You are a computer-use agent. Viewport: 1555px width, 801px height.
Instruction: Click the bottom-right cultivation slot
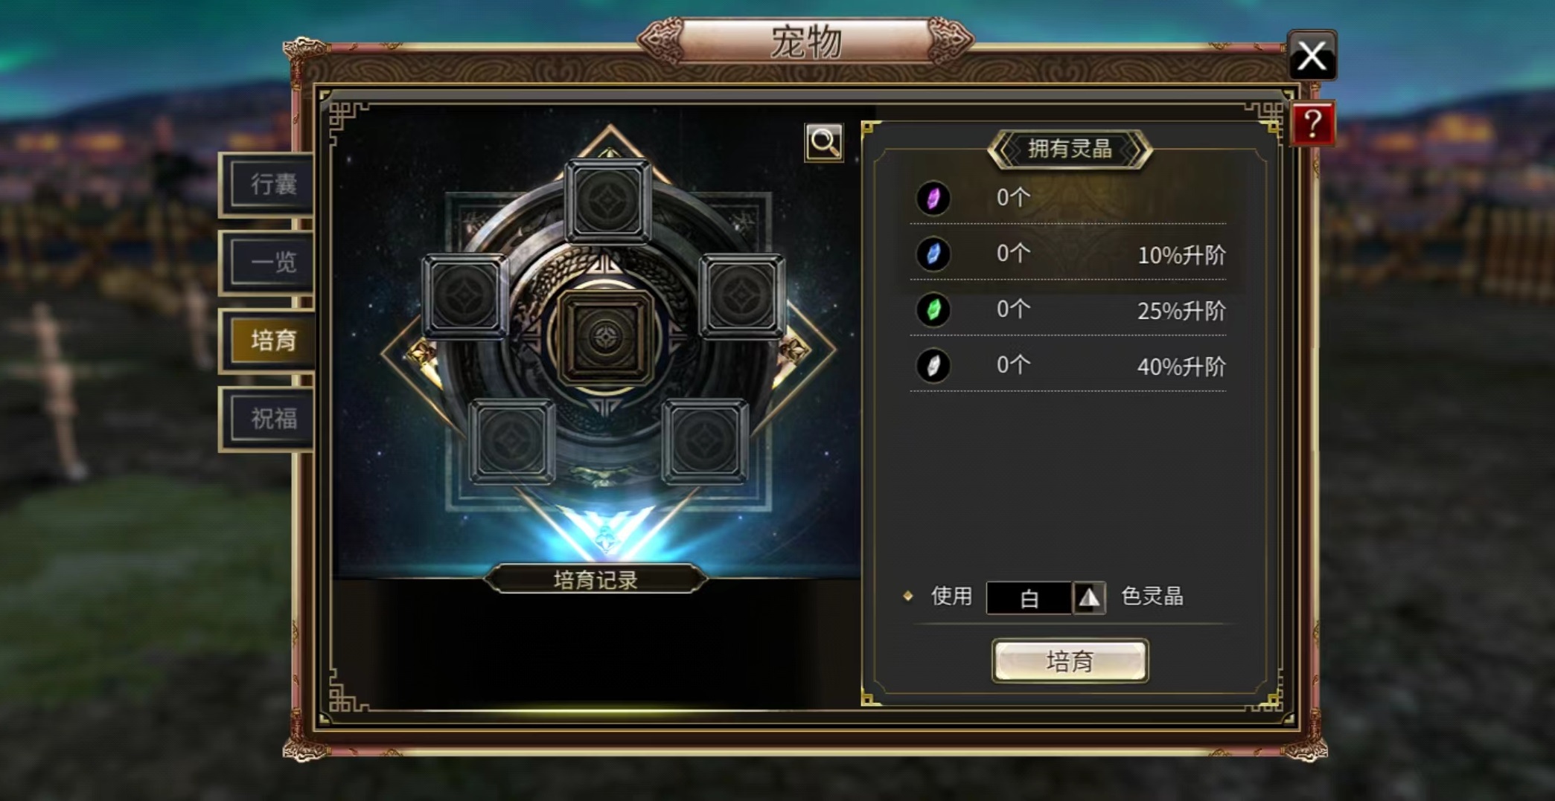(705, 441)
